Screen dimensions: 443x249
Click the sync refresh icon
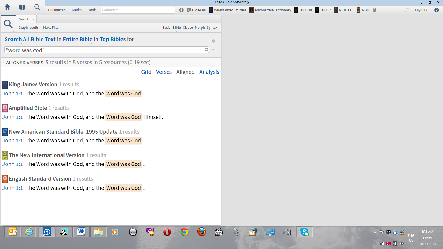pyautogui.click(x=406, y=10)
